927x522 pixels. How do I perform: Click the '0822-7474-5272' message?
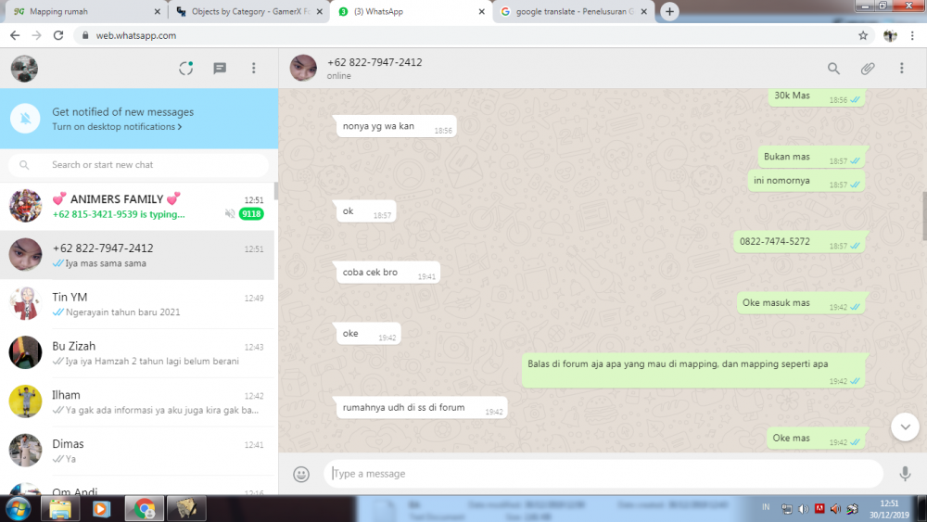(x=799, y=242)
